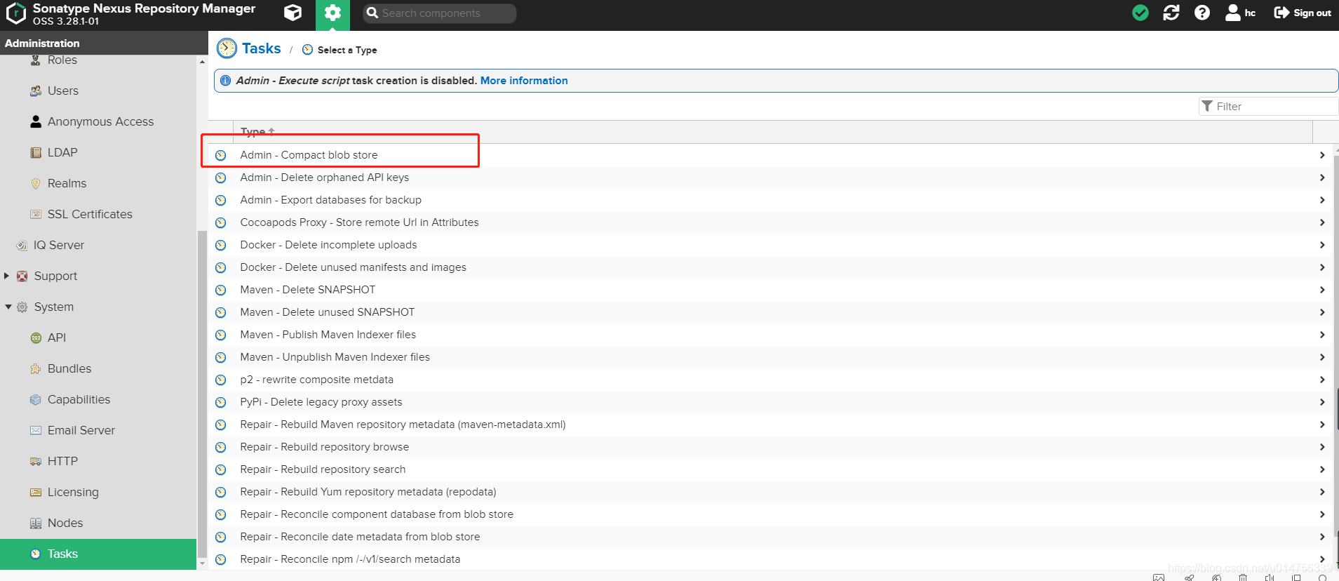Open SSL Certificates in the sidebar
The height and width of the screenshot is (581, 1339).
pyautogui.click(x=90, y=214)
